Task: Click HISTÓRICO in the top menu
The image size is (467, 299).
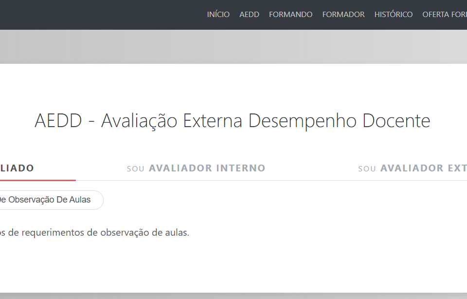Action: (x=393, y=15)
